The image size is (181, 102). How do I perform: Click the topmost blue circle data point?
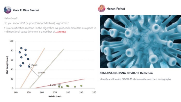tap(21, 48)
